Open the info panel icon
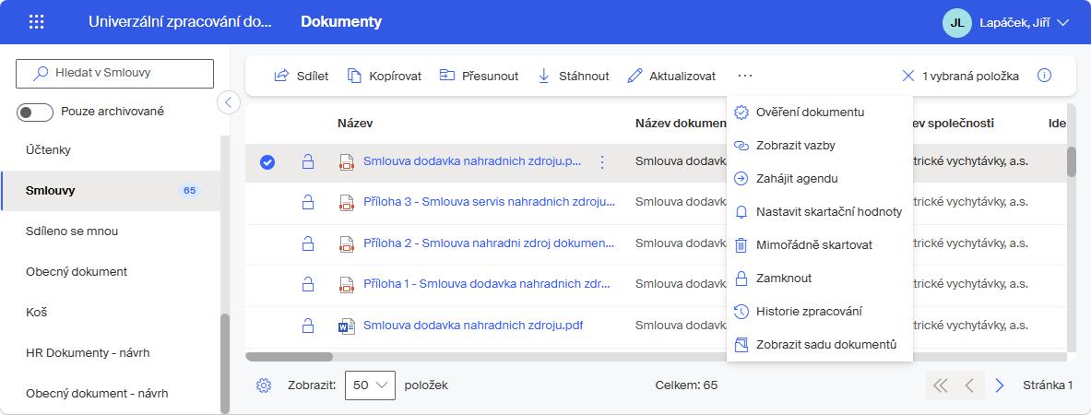The width and height of the screenshot is (1091, 415). [x=1044, y=76]
